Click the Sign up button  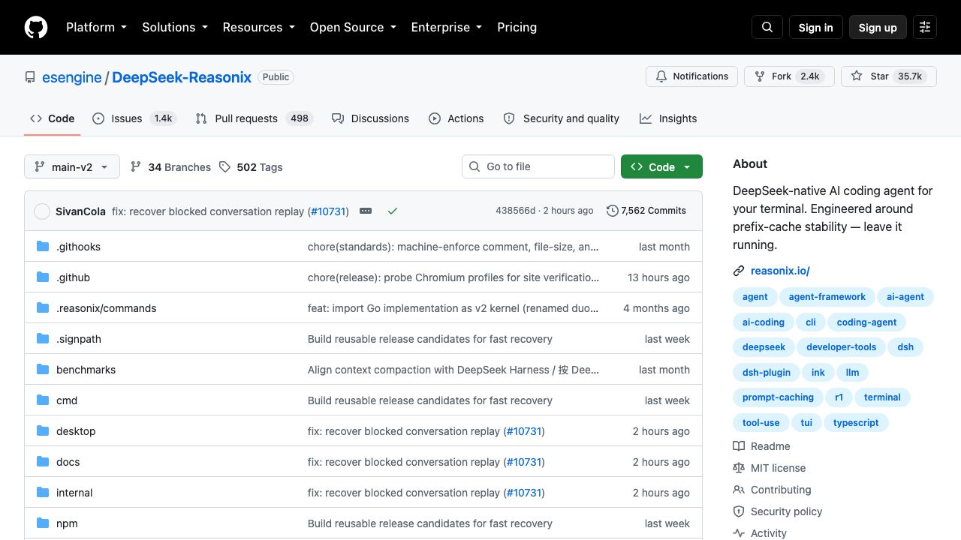click(x=878, y=27)
